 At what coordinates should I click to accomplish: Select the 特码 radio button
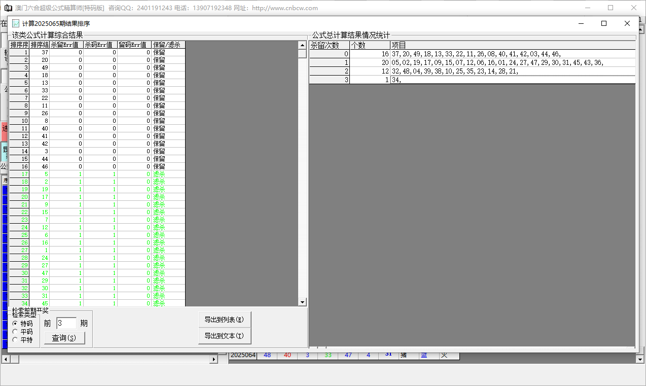click(15, 324)
